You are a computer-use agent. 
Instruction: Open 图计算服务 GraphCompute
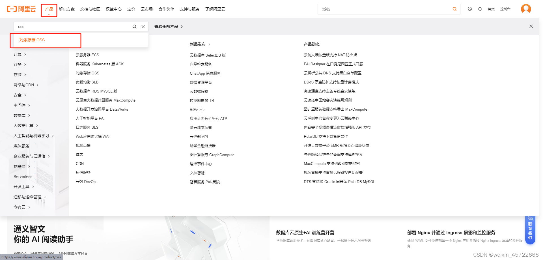coord(212,155)
